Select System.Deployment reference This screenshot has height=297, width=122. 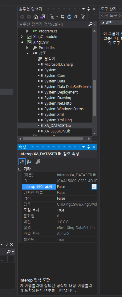61,92
